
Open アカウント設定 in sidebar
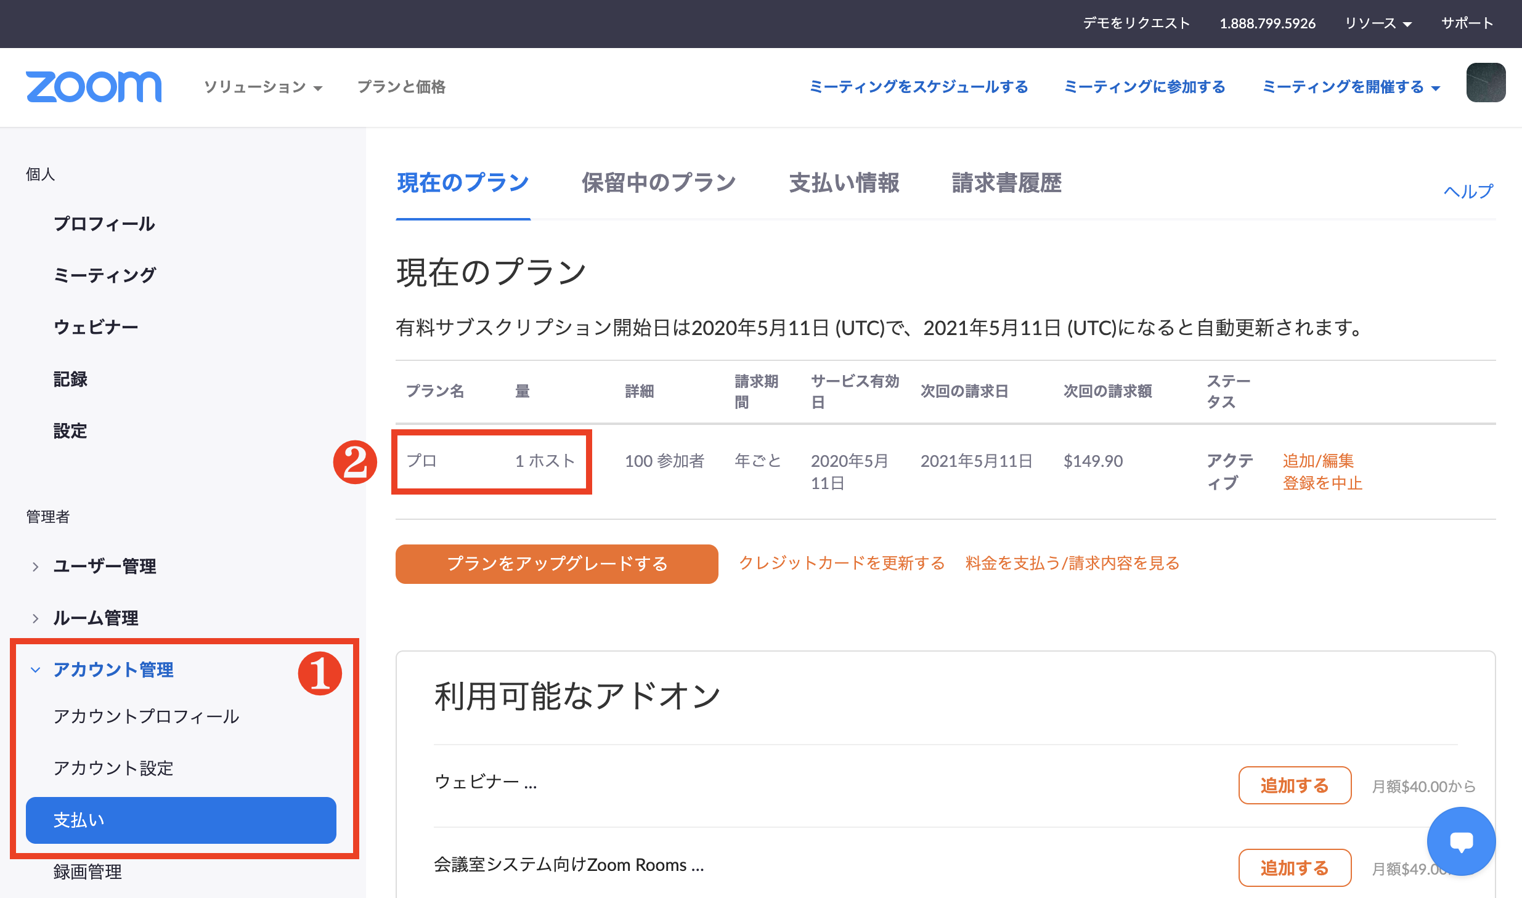(x=113, y=768)
